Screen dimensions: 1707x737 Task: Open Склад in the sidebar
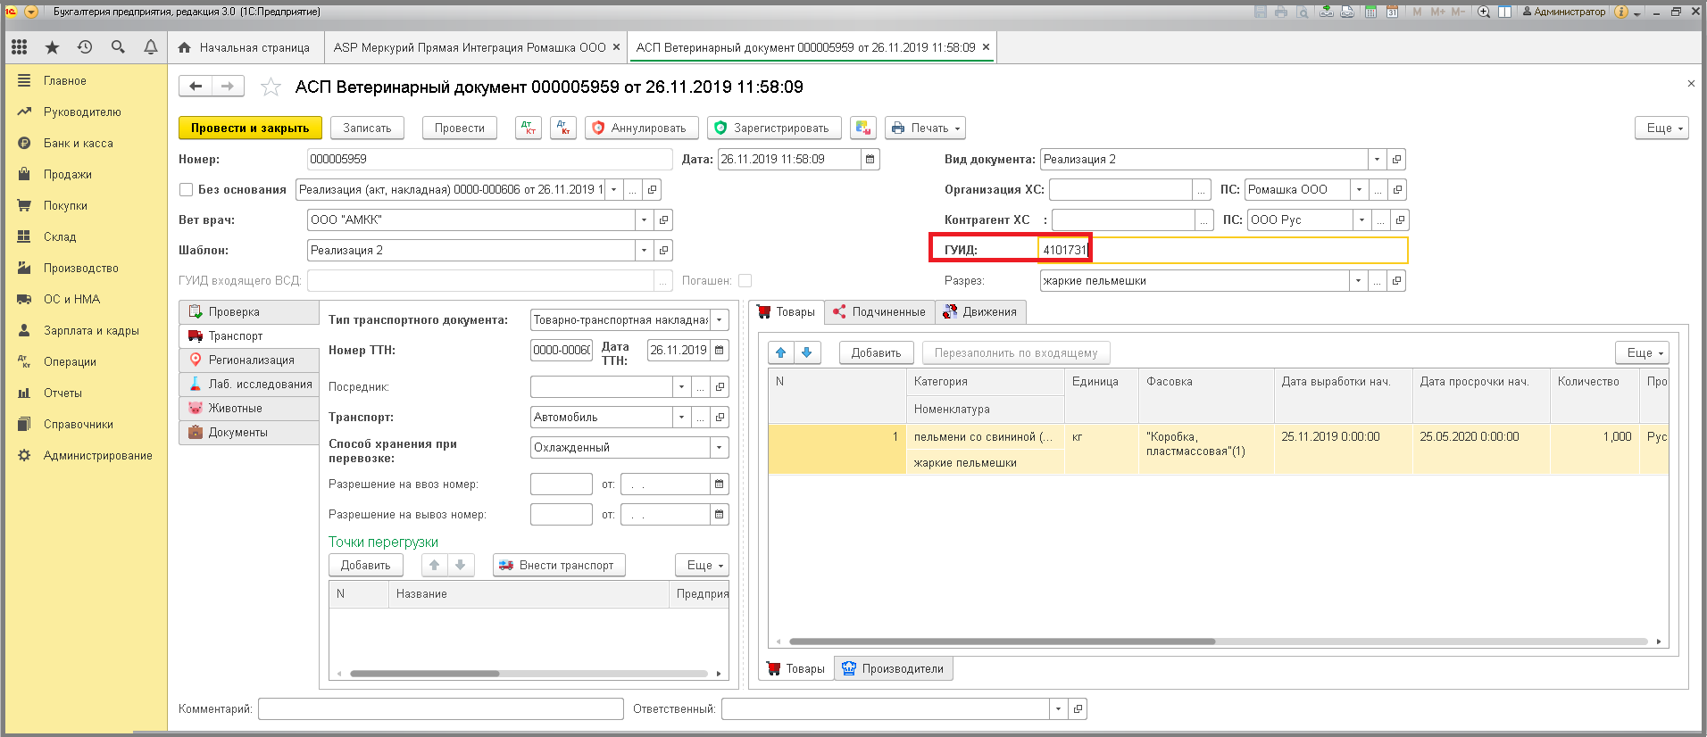coord(60,236)
